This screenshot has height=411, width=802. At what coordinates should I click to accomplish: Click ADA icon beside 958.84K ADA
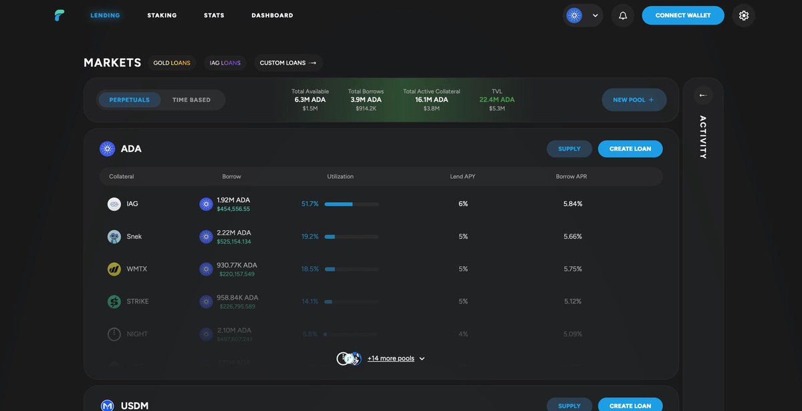[206, 302]
